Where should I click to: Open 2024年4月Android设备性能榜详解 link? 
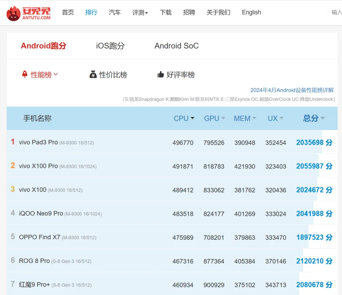[x=292, y=90]
